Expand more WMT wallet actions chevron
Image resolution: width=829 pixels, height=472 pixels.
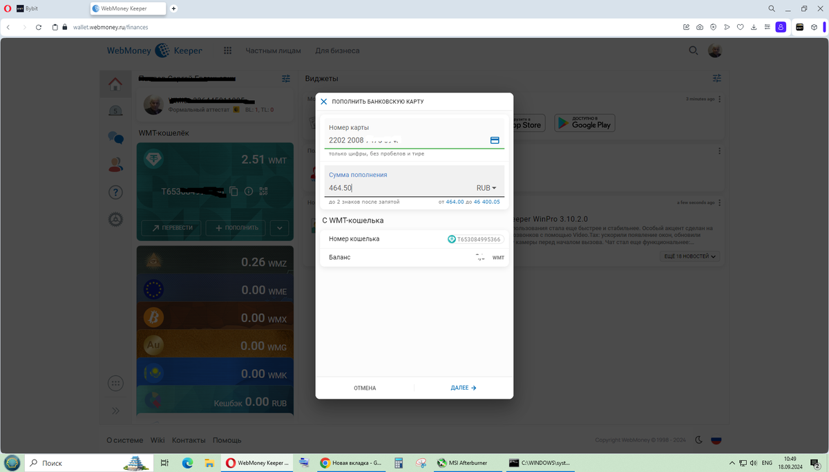[279, 227]
